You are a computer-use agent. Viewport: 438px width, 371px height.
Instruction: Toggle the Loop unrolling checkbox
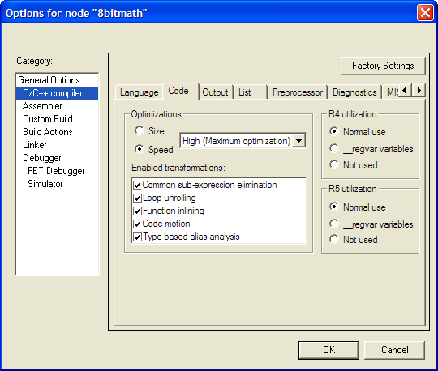137,198
